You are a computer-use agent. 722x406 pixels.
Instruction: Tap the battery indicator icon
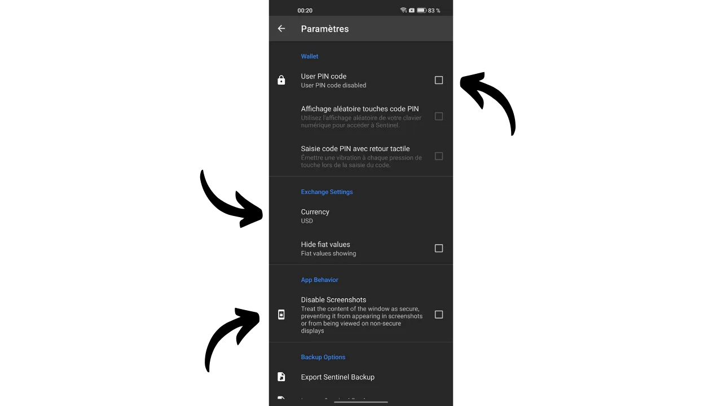coord(421,10)
